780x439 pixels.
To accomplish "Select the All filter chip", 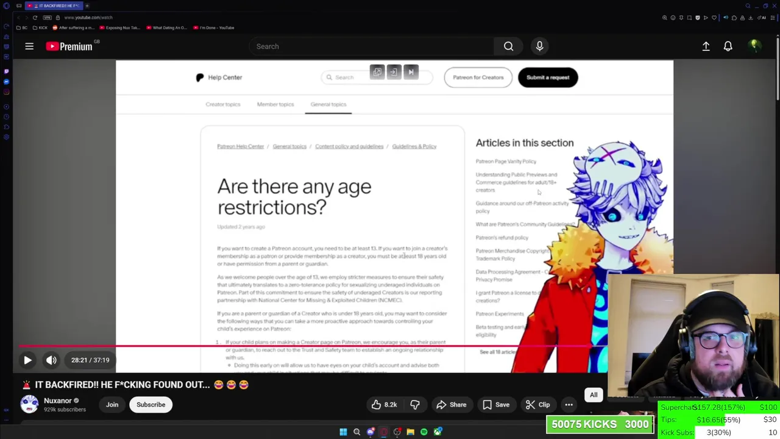I will [x=594, y=394].
